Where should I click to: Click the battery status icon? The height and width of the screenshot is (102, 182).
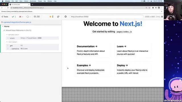click(x=144, y=1)
